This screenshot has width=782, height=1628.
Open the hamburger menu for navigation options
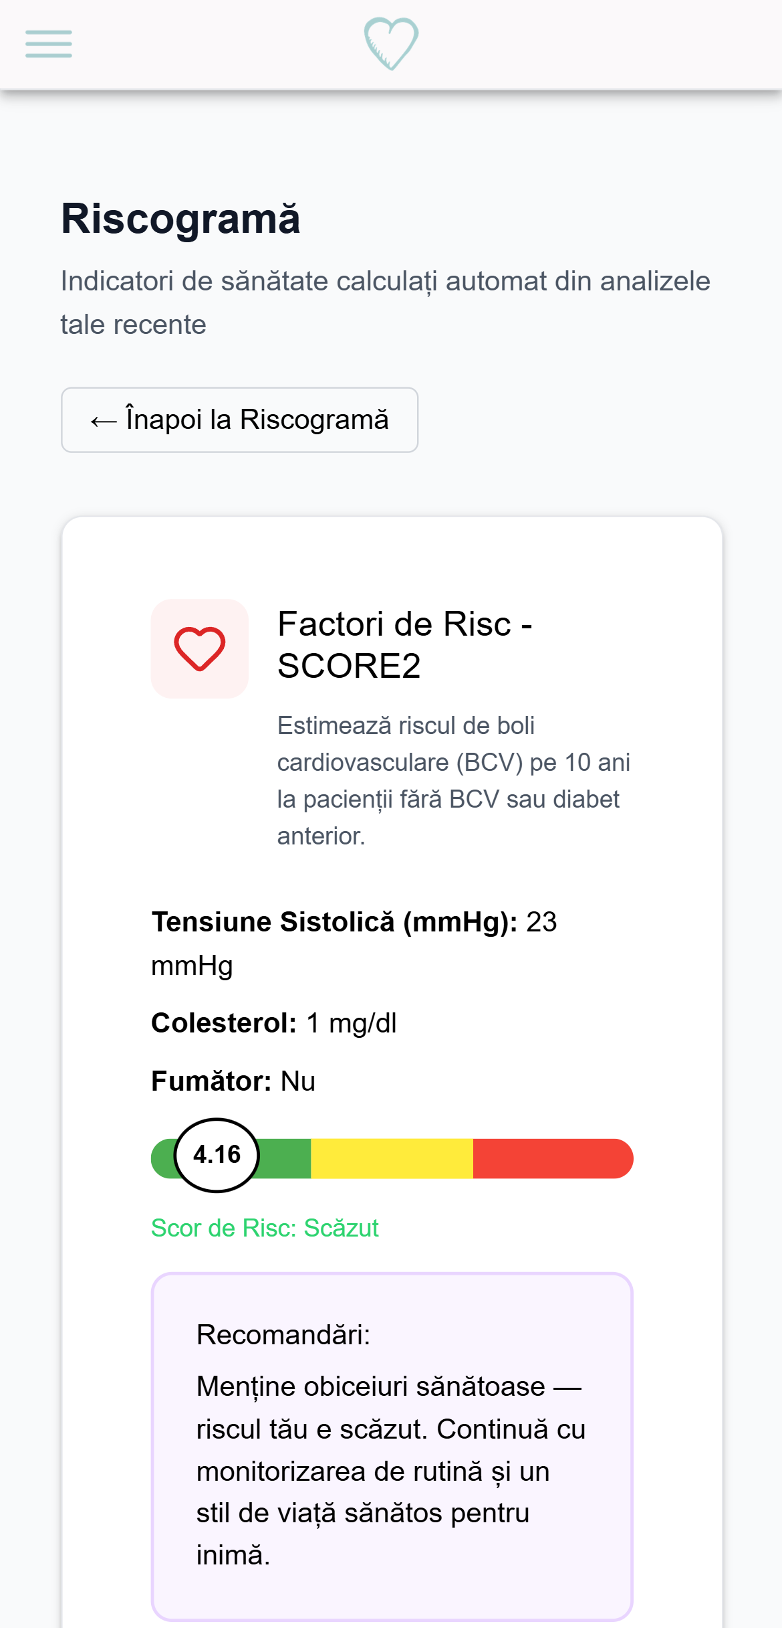[x=47, y=43]
